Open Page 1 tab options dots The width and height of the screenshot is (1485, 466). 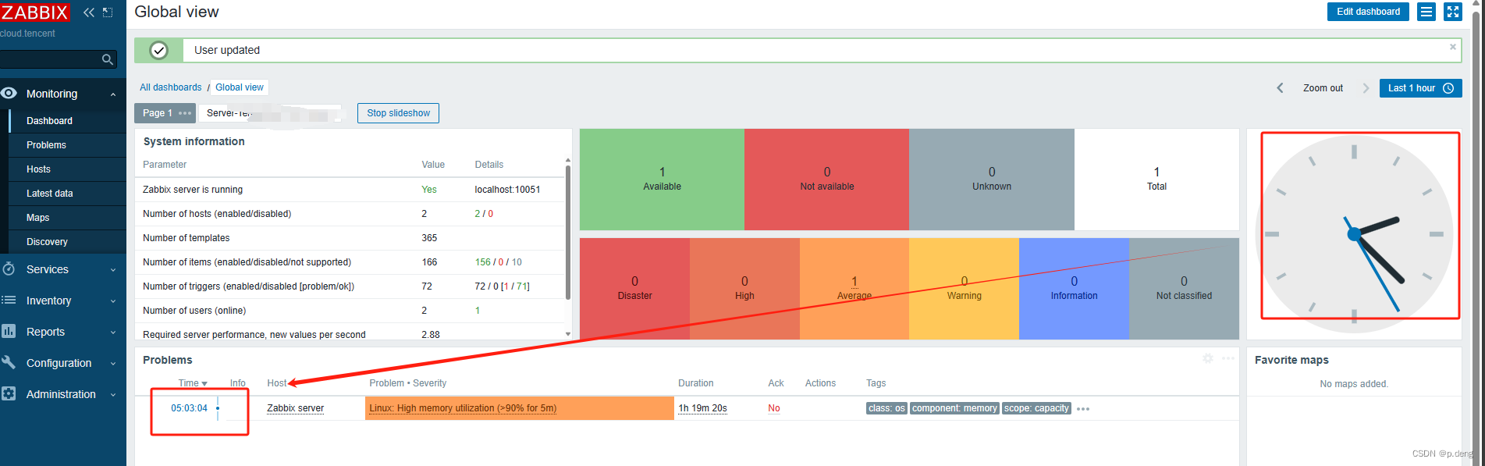coord(185,113)
